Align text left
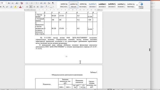 27,7
